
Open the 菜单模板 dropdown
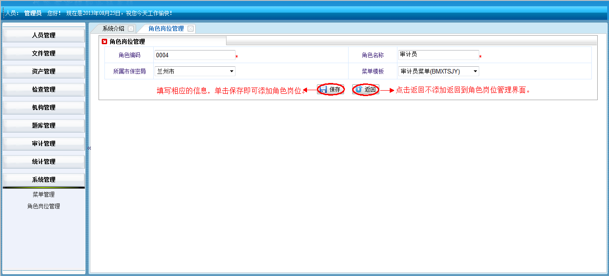[439, 71]
